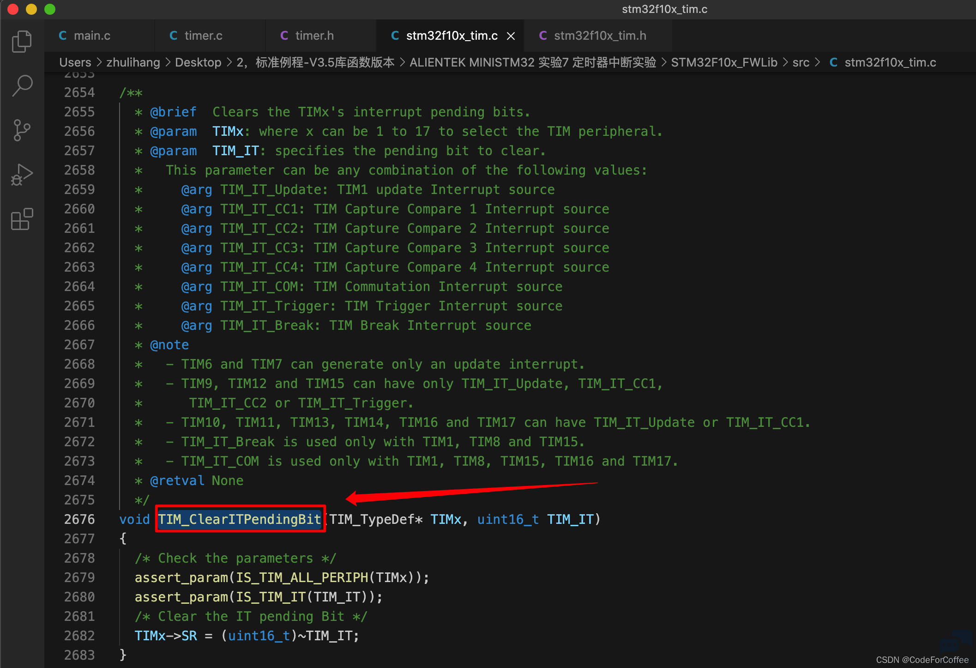This screenshot has height=668, width=976.
Task: Open the Source Control icon
Action: [x=22, y=130]
